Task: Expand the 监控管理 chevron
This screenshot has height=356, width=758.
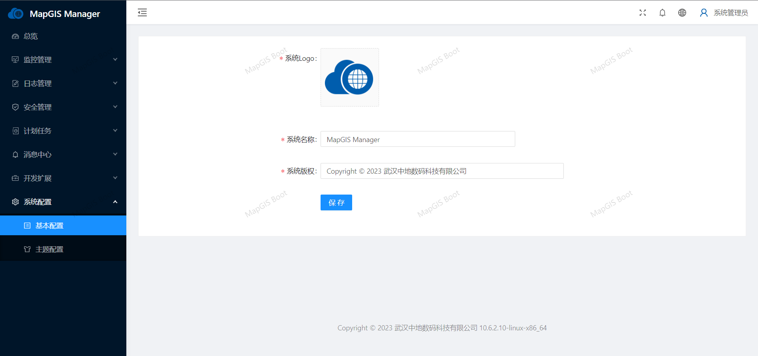Action: [x=115, y=59]
